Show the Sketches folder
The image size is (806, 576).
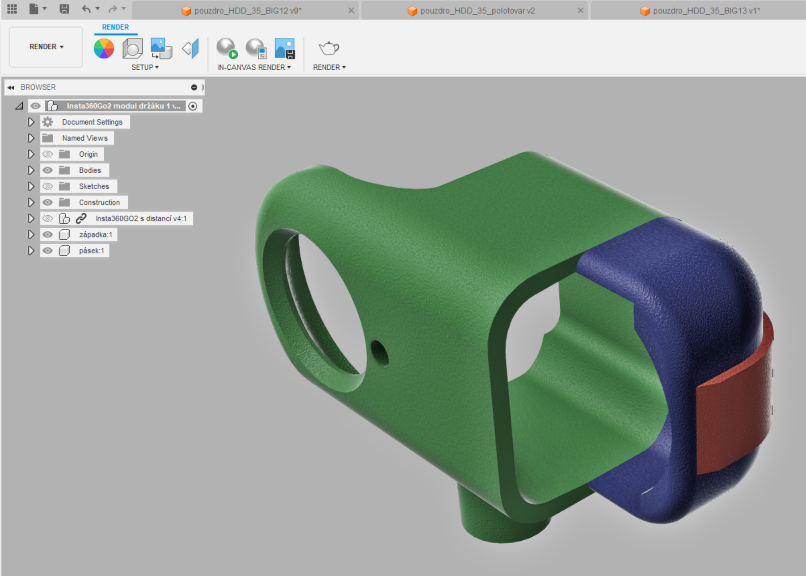(x=47, y=186)
